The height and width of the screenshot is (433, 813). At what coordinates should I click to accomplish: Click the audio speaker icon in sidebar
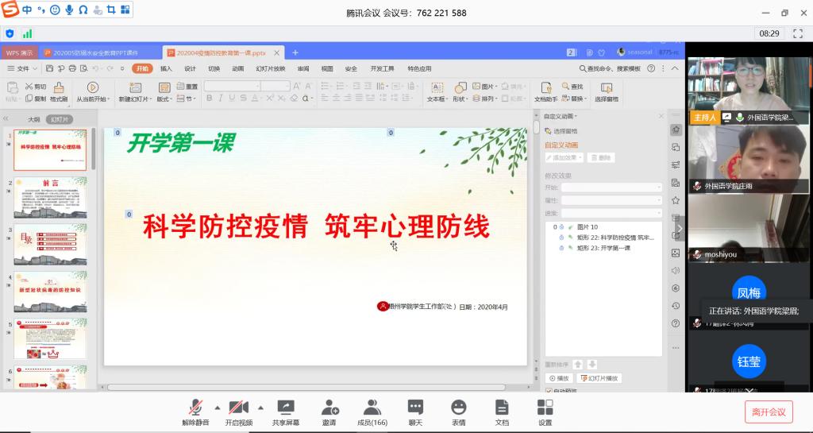675,270
